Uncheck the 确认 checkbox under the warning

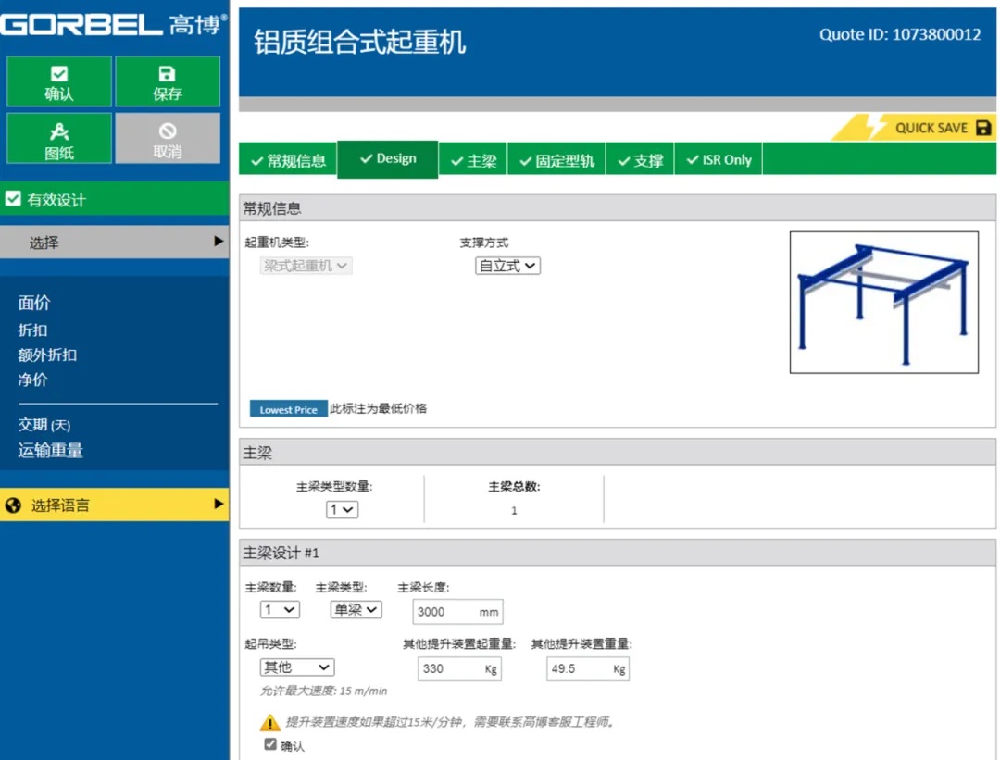(x=270, y=744)
